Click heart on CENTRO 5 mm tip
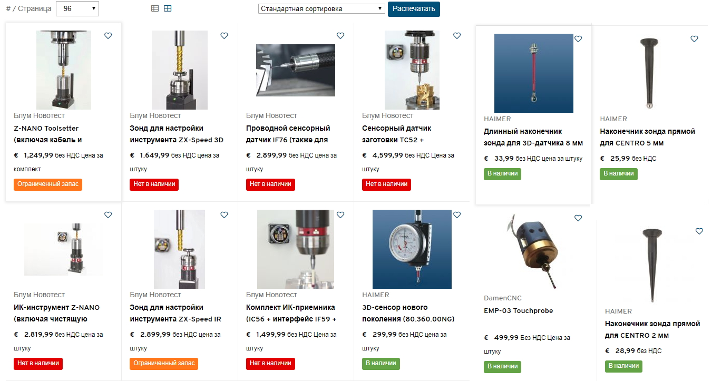This screenshot has height=381, width=712. (694, 39)
